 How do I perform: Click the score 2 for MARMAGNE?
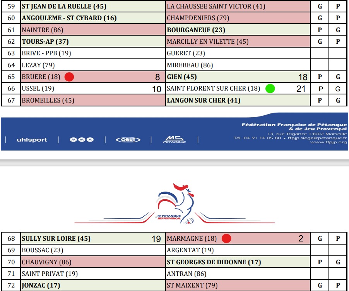click(x=301, y=239)
